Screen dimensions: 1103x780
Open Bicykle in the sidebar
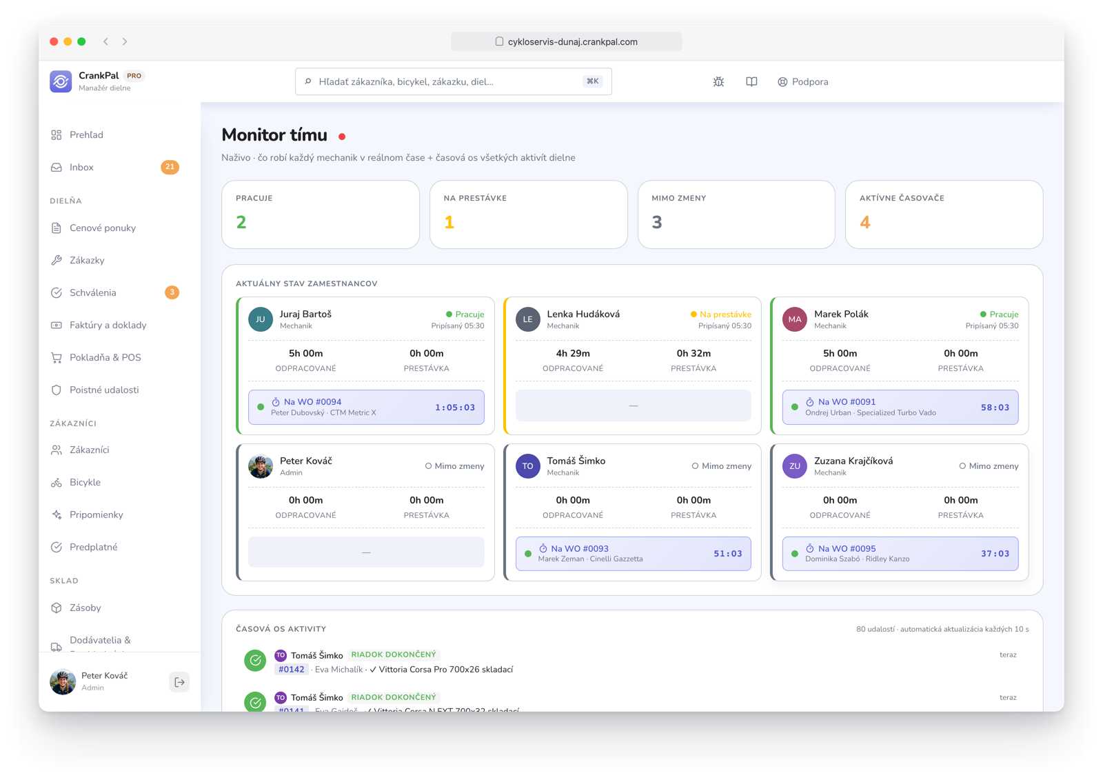(114, 482)
